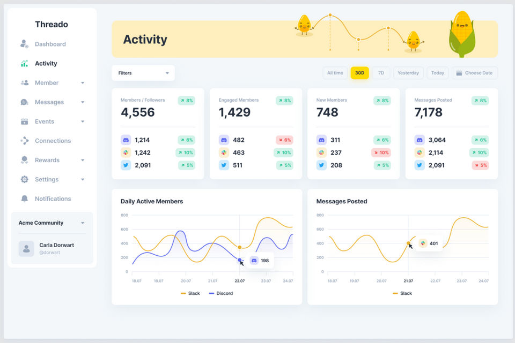Click Discord icon beside 1,214
This screenshot has width=515, height=343.
point(126,140)
